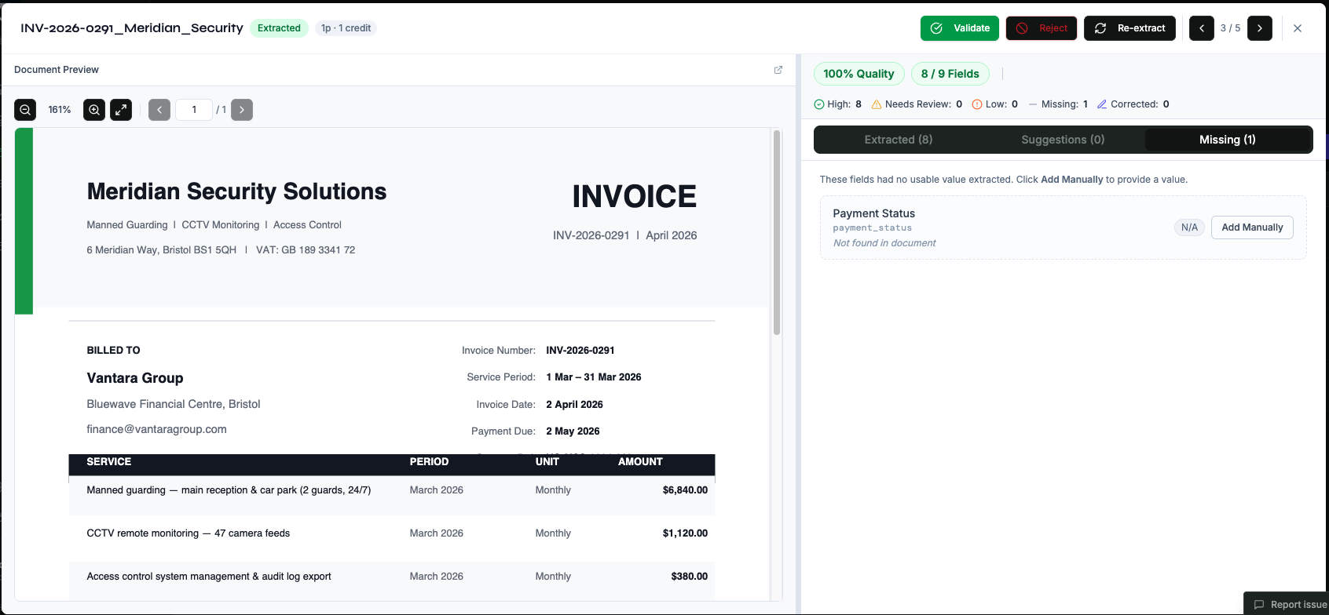
Task: Click the VAT: GB 189 3341 72 text
Action: (x=306, y=250)
